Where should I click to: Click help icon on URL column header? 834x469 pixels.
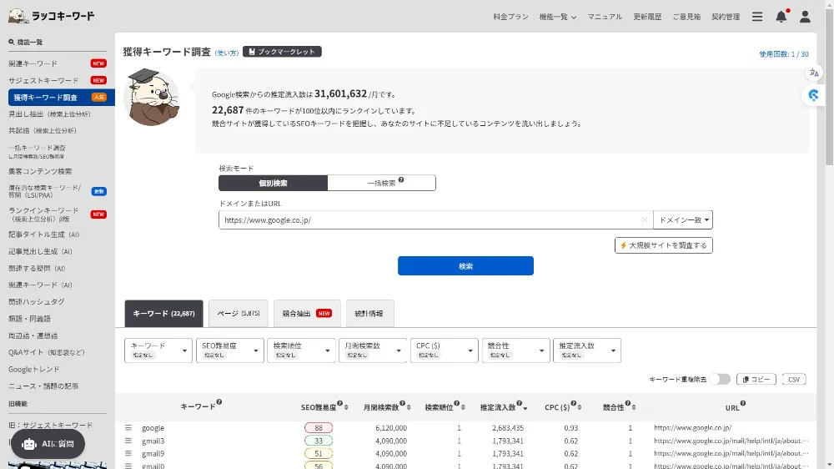point(743,404)
